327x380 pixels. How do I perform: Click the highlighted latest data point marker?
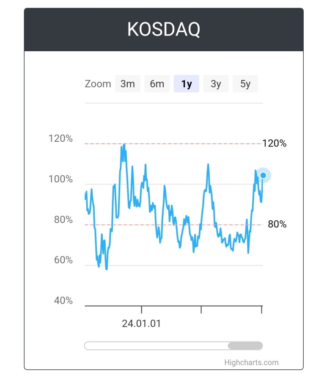[x=263, y=175]
